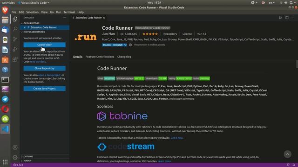
Task: Open Explorer panel ellipsis menu
Action: [x=64, y=18]
